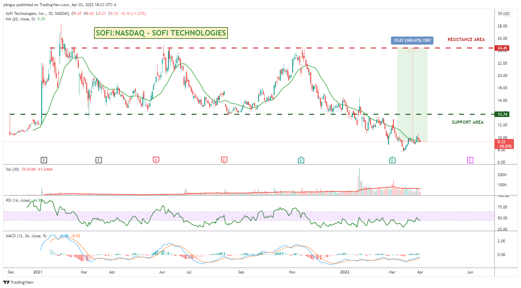
Task: Click the red earnings marker near late May 2021
Action: [156, 160]
